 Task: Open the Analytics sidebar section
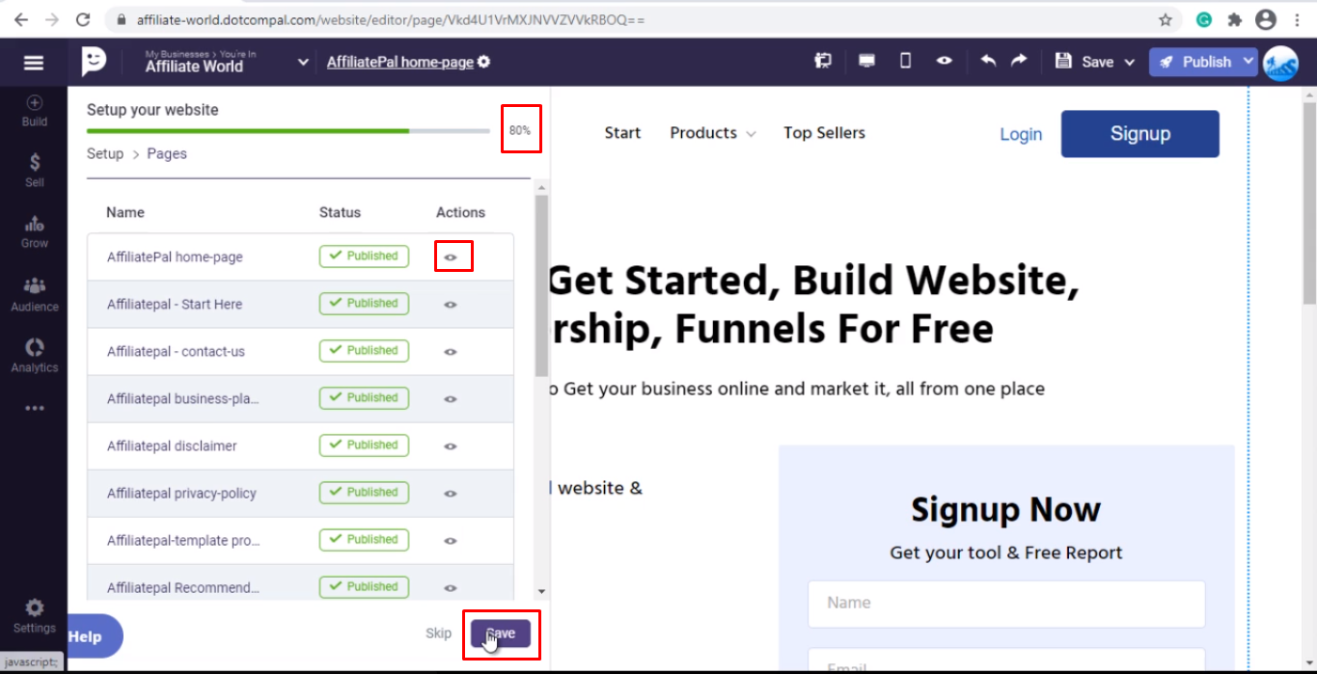pyautogui.click(x=35, y=355)
